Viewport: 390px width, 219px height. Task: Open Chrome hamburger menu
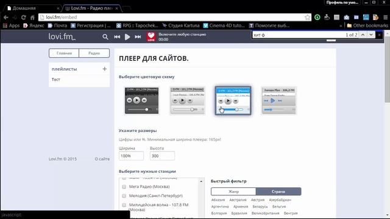385,17
